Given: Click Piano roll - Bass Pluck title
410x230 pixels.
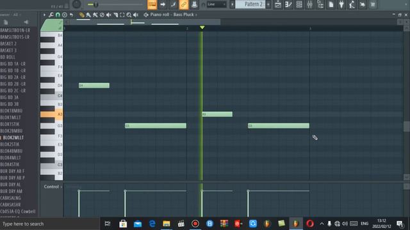Looking at the screenshot, I should click(x=172, y=15).
